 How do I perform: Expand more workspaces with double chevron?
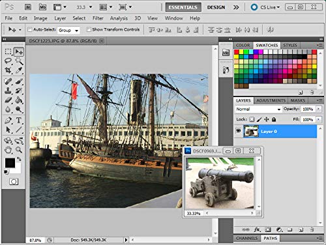(236, 7)
